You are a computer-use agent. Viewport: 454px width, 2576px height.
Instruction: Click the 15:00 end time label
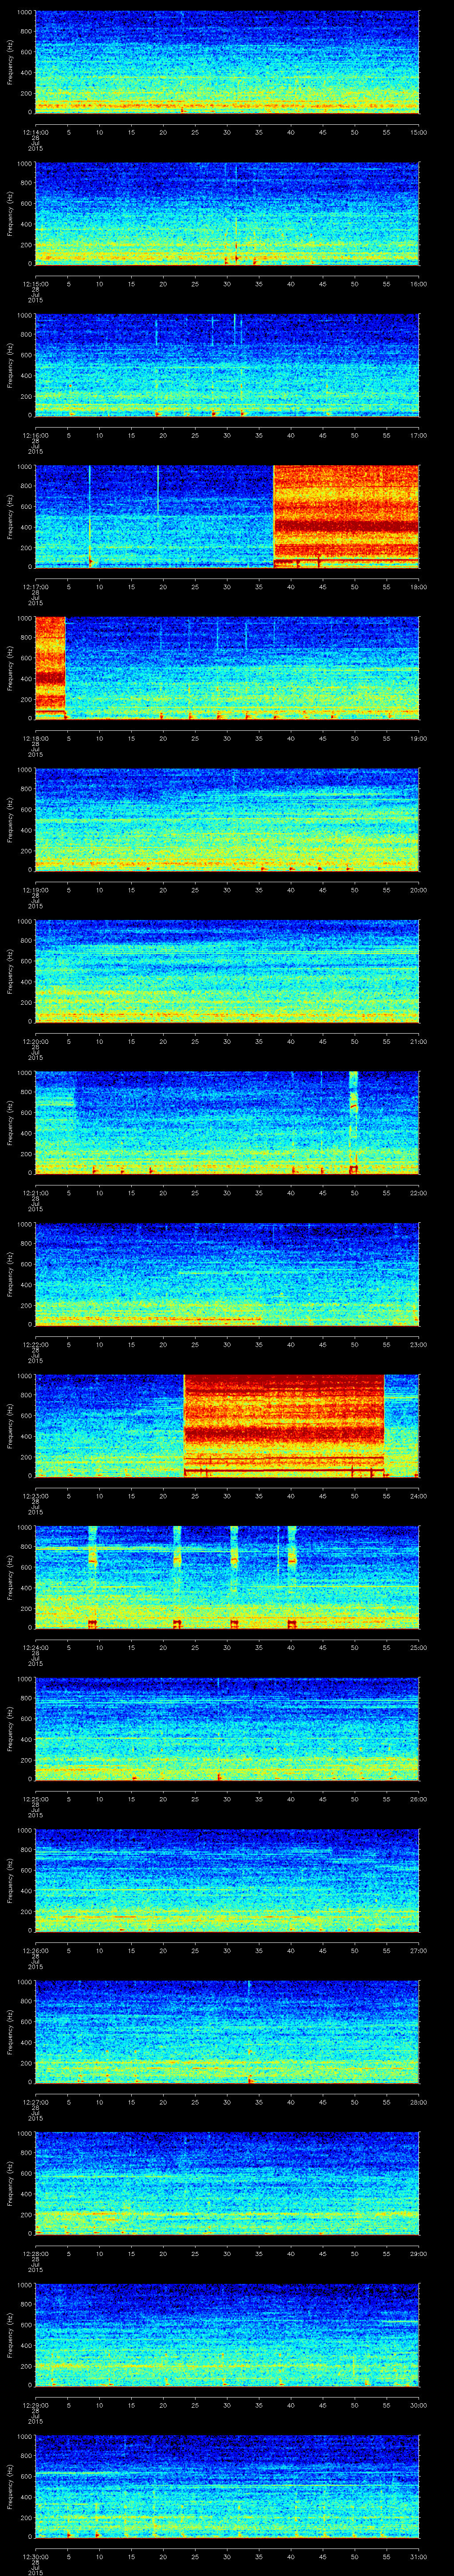(418, 131)
